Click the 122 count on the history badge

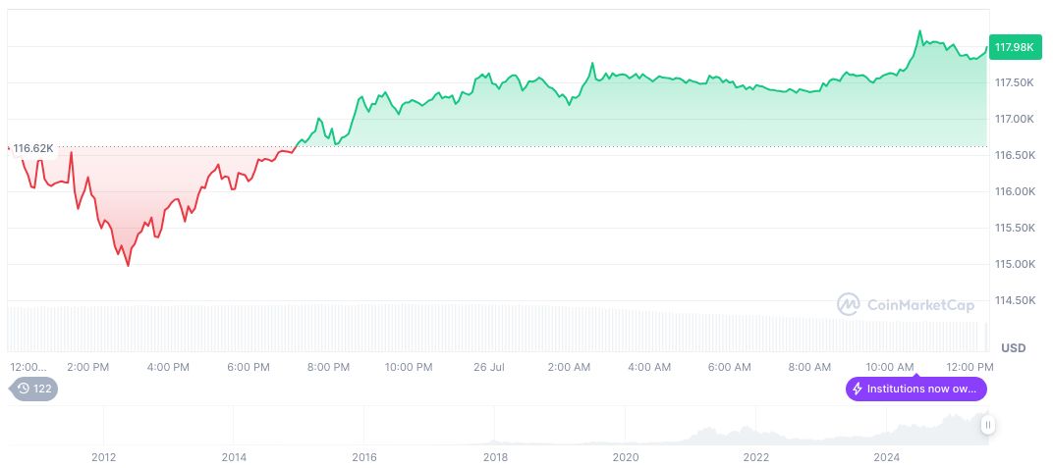[42, 389]
